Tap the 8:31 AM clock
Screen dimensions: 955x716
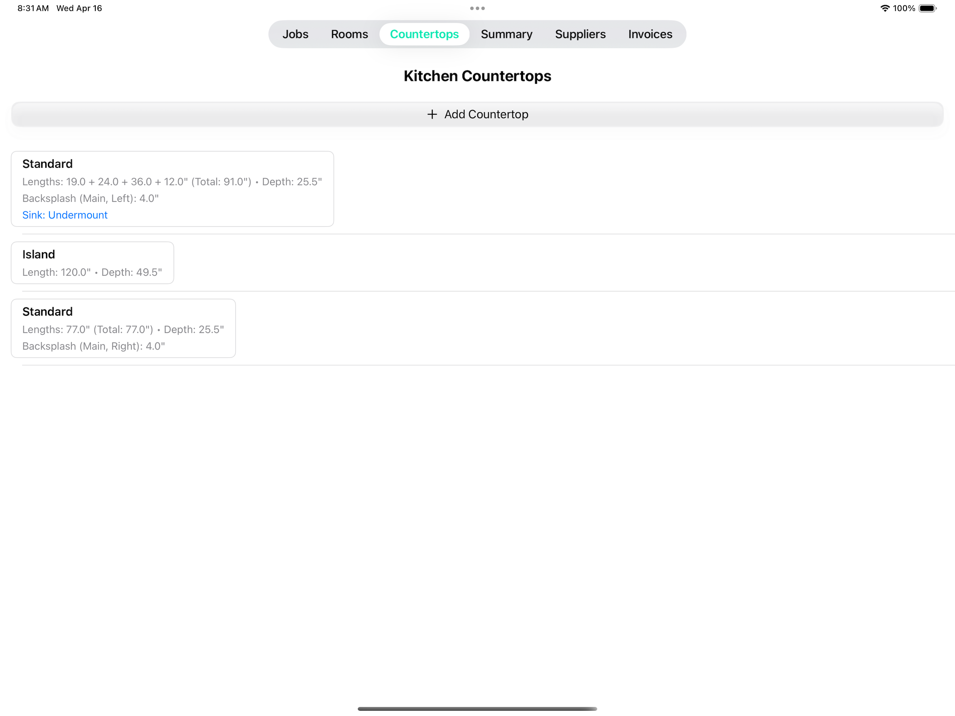point(33,8)
